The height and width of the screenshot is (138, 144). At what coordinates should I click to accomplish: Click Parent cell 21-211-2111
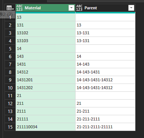coord(105,119)
